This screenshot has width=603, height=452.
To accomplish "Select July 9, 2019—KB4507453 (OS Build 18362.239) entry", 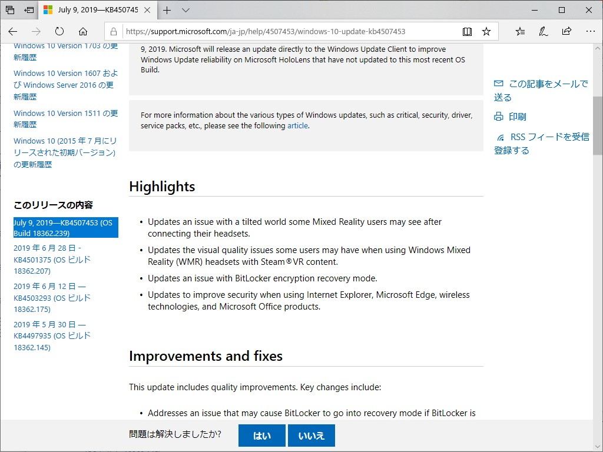I will pyautogui.click(x=66, y=228).
